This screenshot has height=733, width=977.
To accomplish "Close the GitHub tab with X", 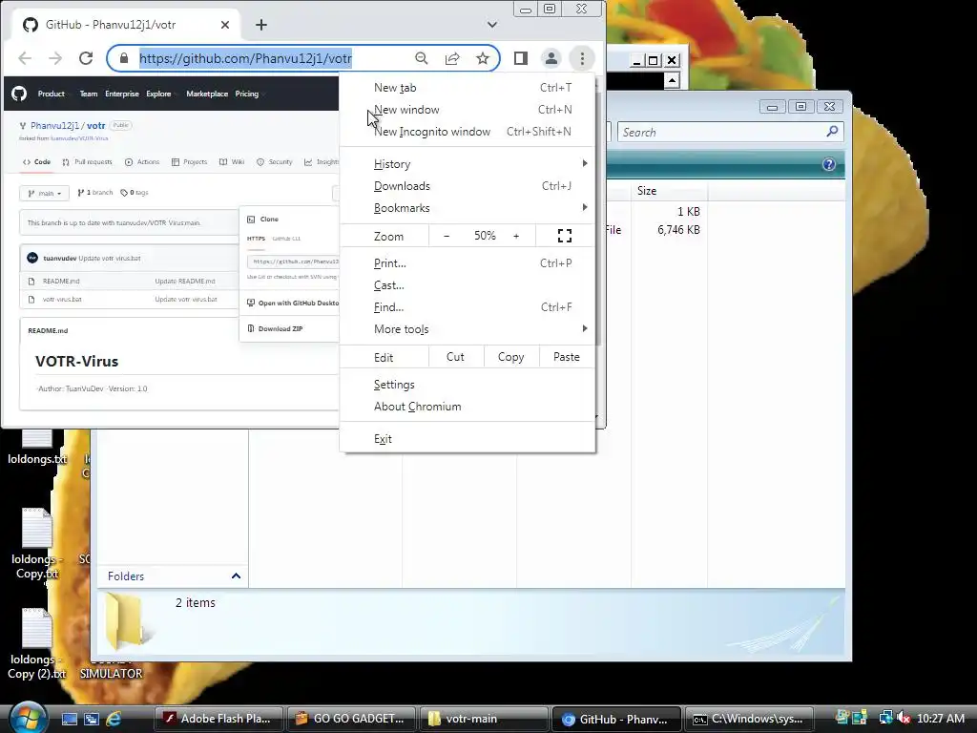I will 225,25.
